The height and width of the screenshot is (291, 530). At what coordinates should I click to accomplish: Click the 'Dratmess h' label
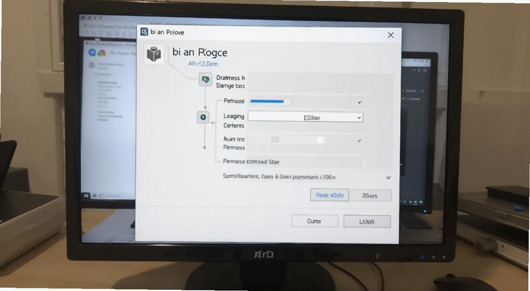tap(231, 77)
